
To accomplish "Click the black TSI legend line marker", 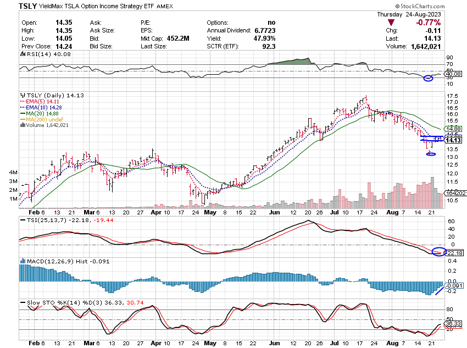I will click(x=23, y=220).
